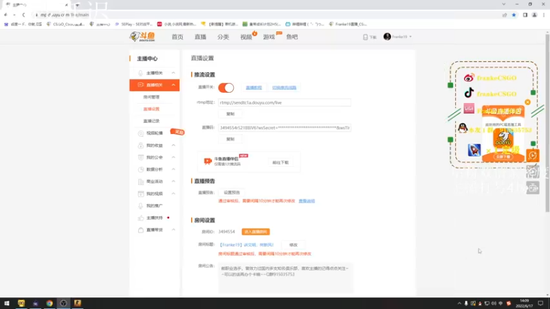This screenshot has height=309, width=550.
Task: Click the orange 进入直播间 button
Action: (256, 231)
